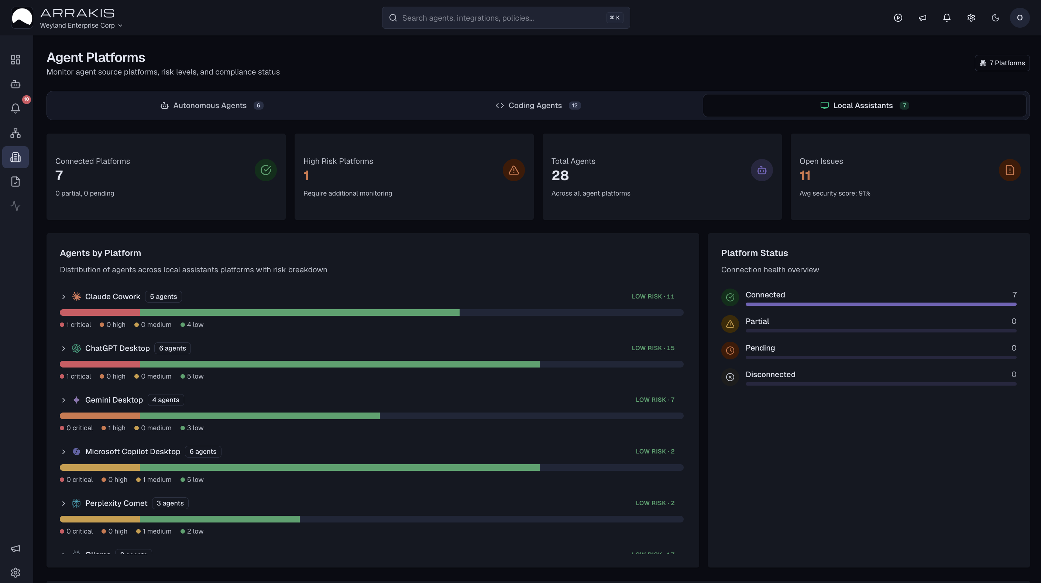The width and height of the screenshot is (1041, 583).
Task: Click High Risk Platforms warning icon
Action: [513, 170]
